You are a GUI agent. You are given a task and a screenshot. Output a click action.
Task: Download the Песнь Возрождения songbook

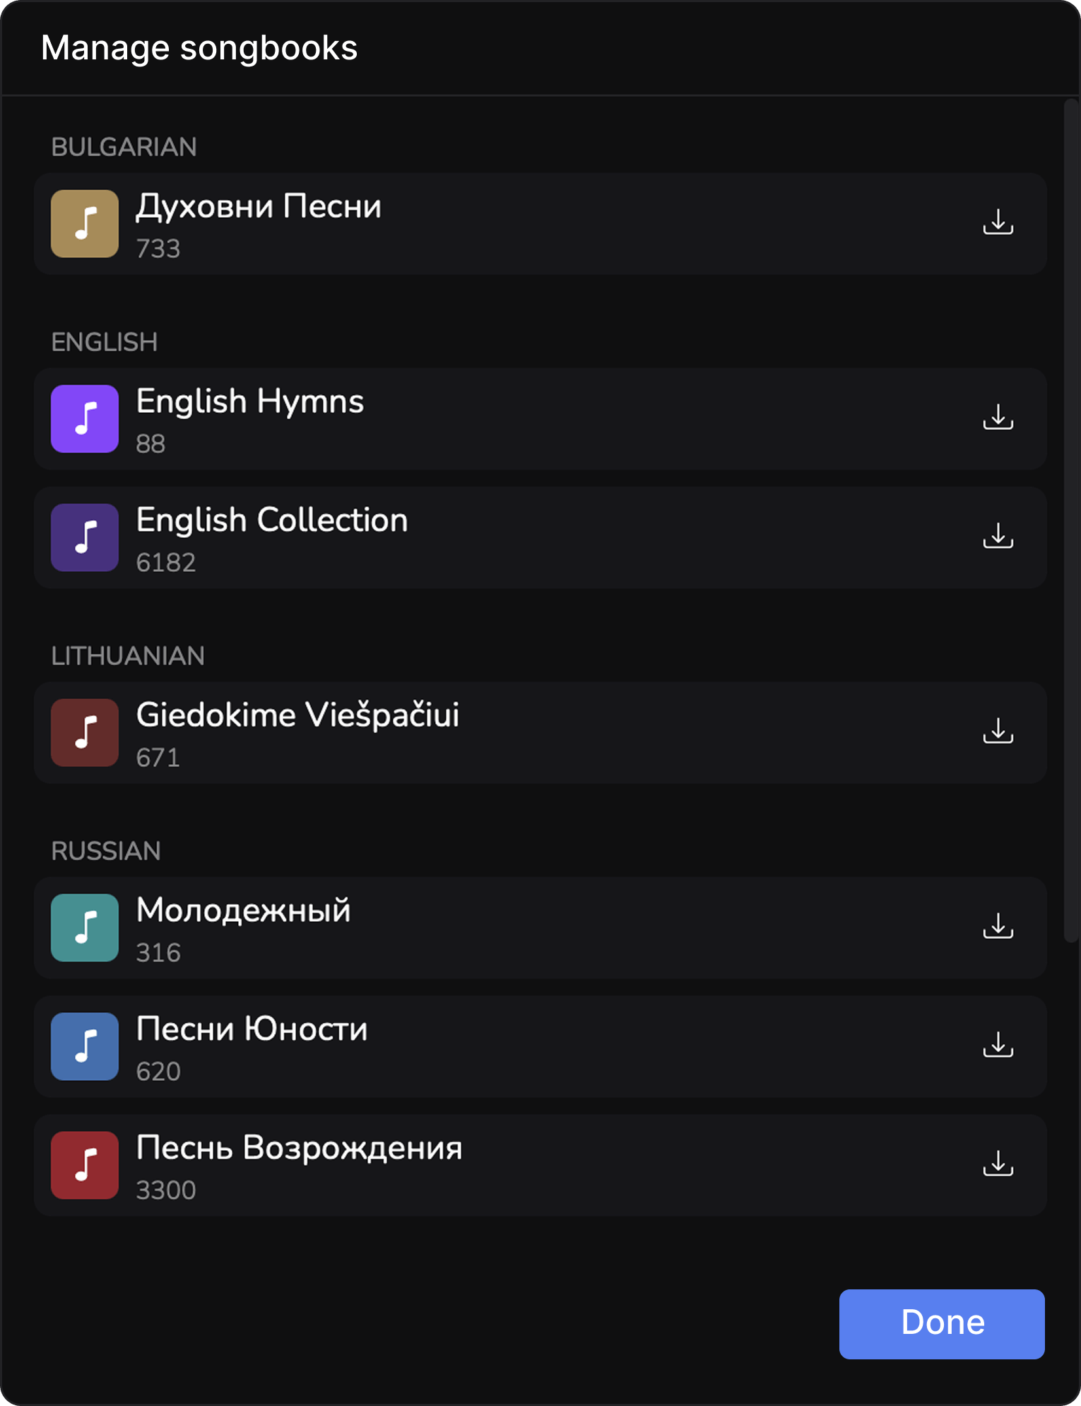(x=998, y=1164)
